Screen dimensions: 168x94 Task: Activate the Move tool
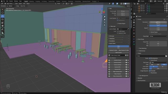tap(3, 16)
